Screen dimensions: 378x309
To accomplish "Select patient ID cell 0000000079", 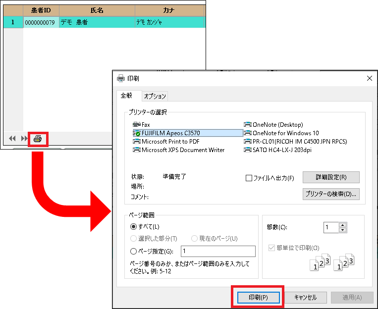I will (41, 22).
